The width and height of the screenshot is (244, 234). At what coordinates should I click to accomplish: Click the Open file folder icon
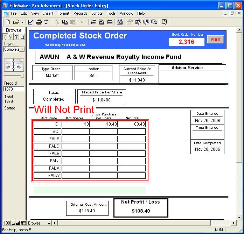point(16,22)
